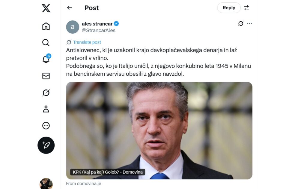Image resolution: width=307 pixels, height=189 pixels.
Task: Open the X logo home link
Action: [46, 8]
